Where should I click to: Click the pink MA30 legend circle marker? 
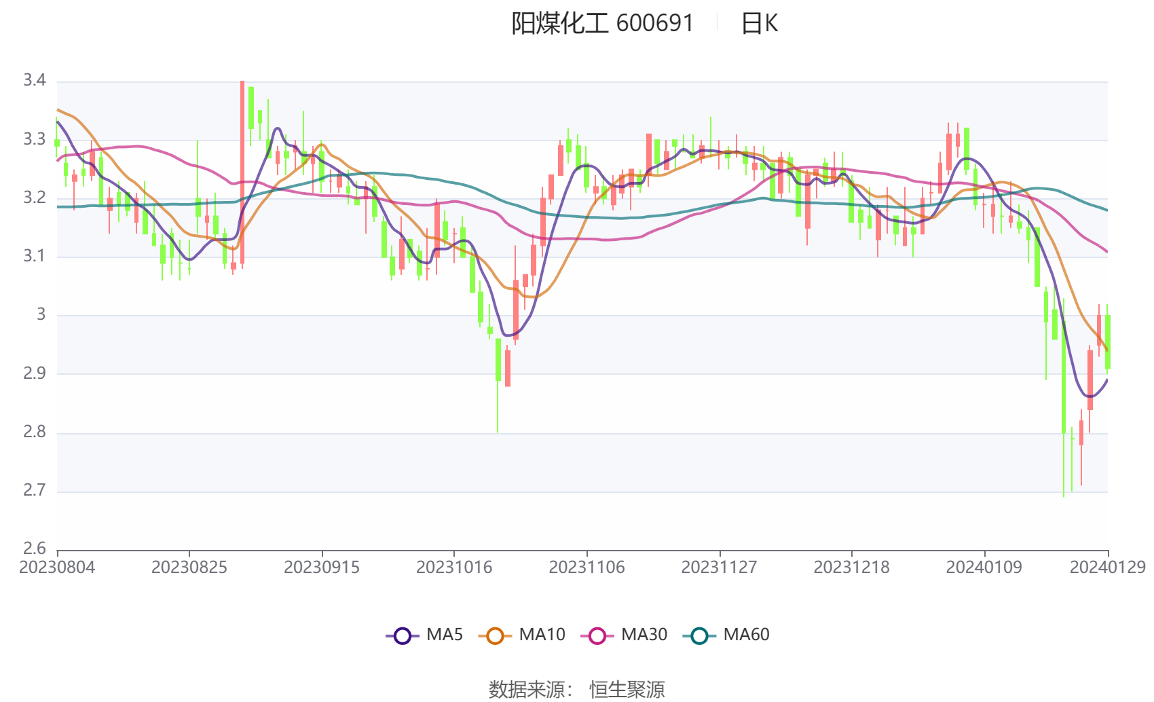tap(597, 635)
